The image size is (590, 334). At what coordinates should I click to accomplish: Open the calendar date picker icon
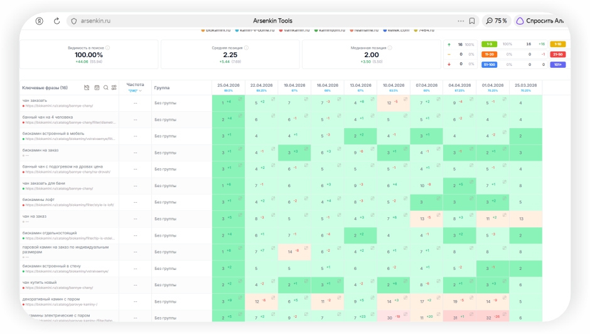[x=97, y=88]
